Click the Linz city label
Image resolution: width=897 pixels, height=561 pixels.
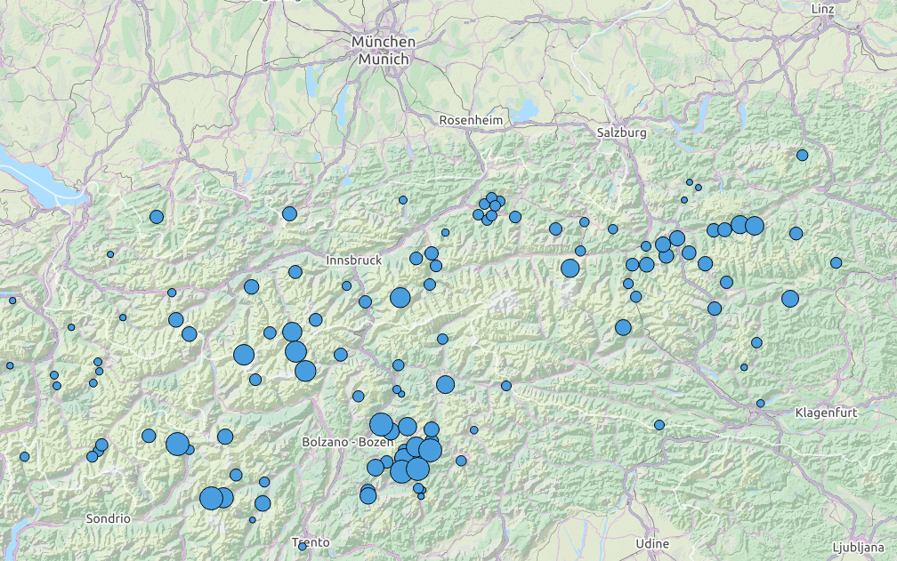(x=823, y=8)
